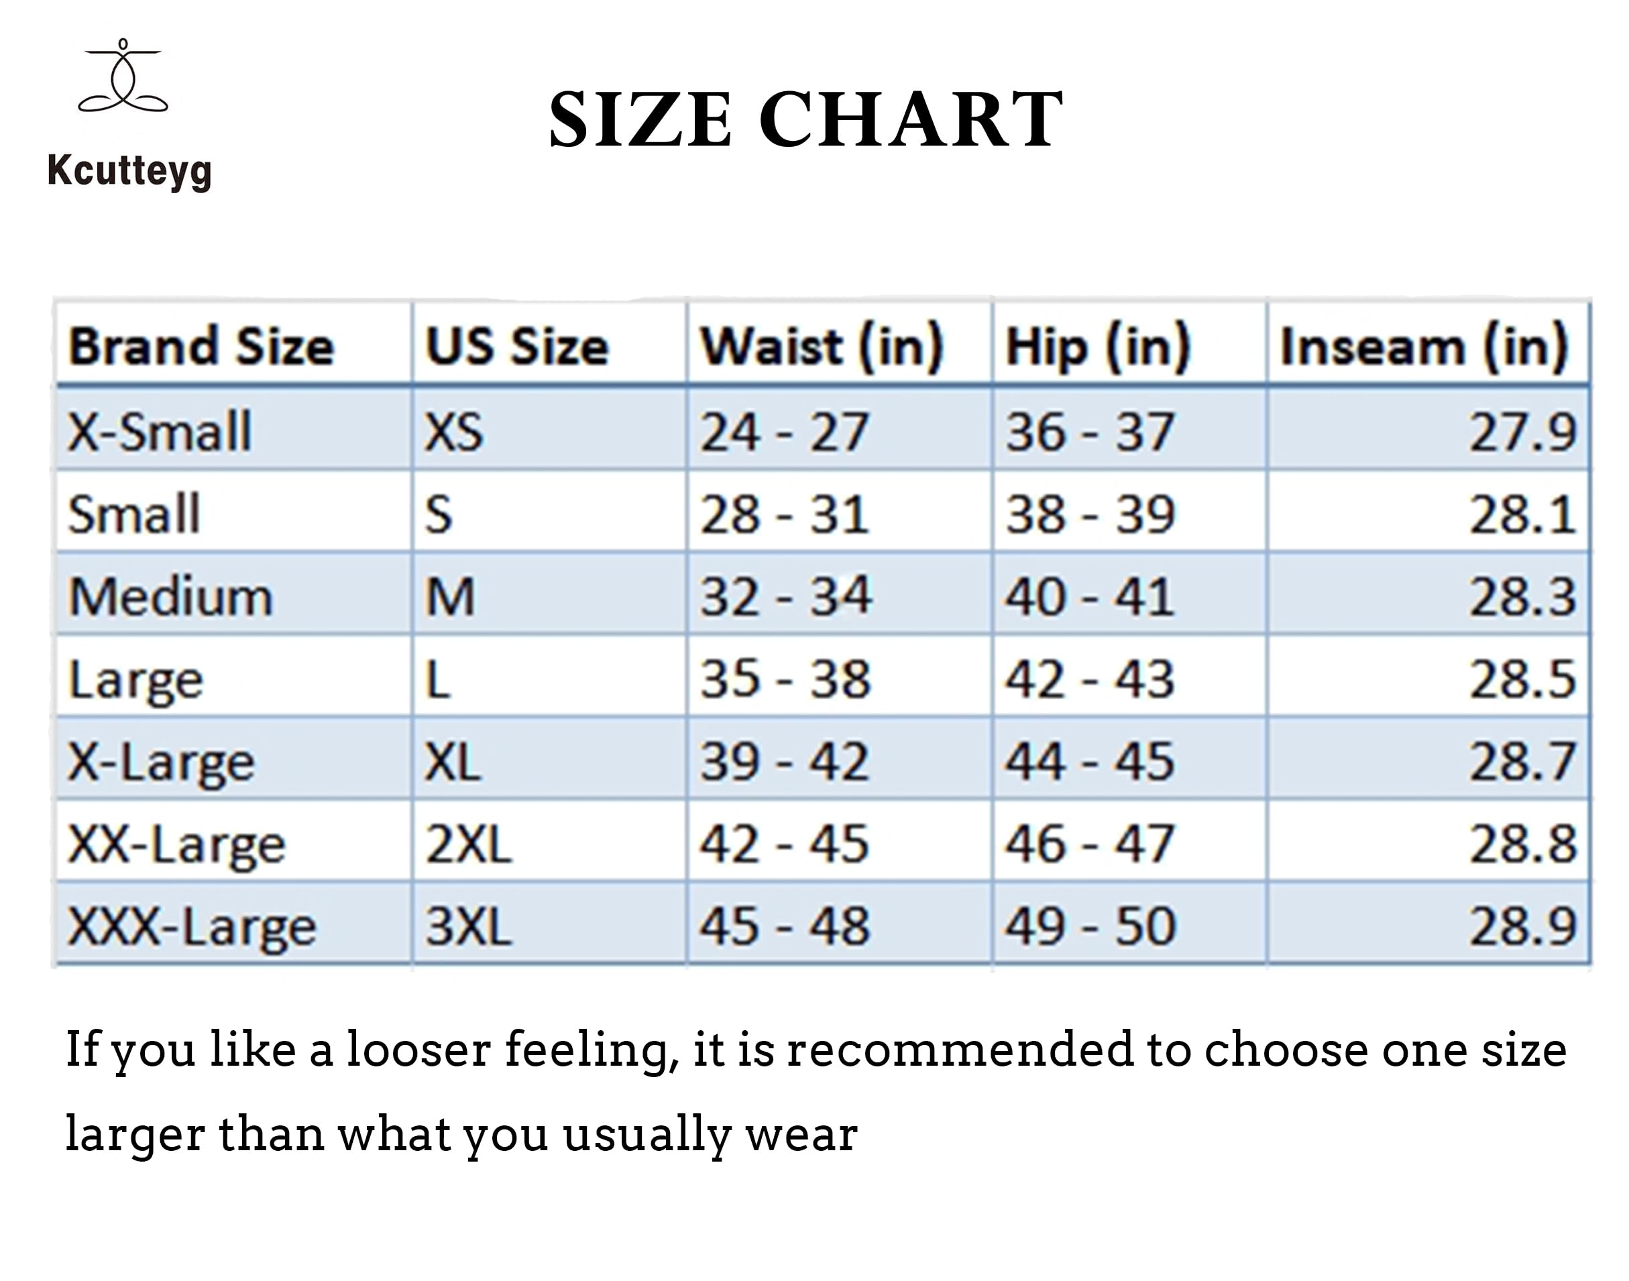Click the waist value 45 - 48
The width and height of the screenshot is (1629, 1281).
pyautogui.click(x=785, y=926)
